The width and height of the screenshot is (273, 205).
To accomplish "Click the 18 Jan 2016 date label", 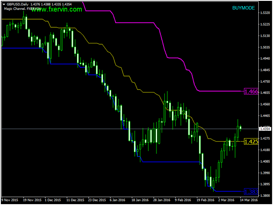I will point(140,200).
